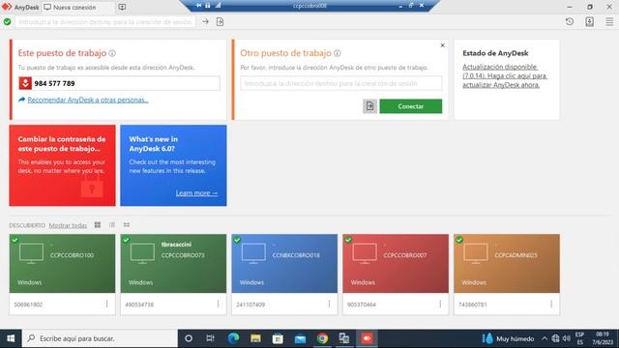Open options menu for device 743860781
Image resolution: width=619 pixels, height=348 pixels.
coord(551,304)
